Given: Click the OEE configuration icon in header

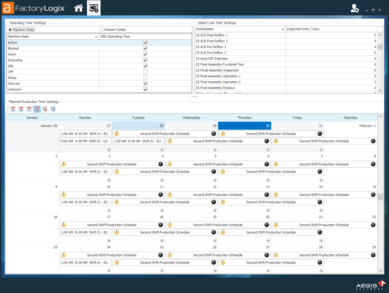Looking at the screenshot, I should pyautogui.click(x=93, y=8).
